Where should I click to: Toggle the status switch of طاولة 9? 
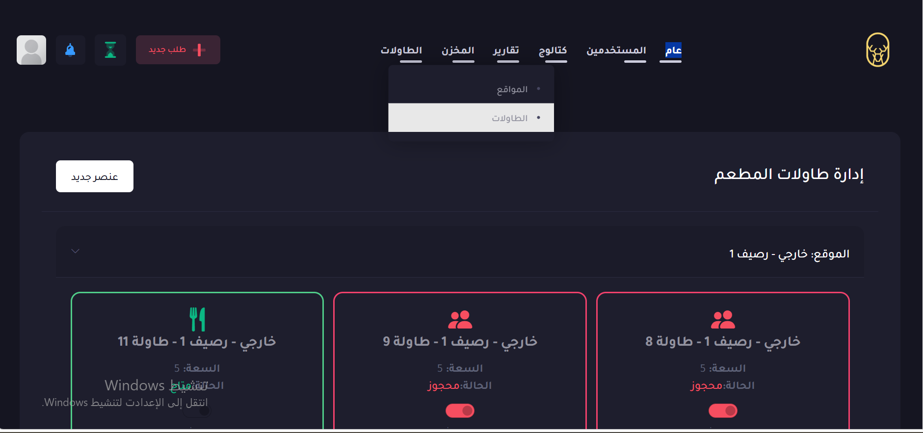tap(460, 410)
